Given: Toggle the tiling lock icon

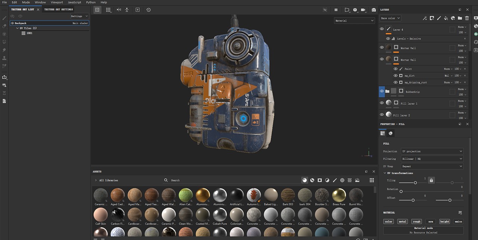Looking at the screenshot, I should 431,180.
